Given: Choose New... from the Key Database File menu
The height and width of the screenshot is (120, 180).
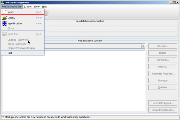Looking at the screenshot, I should [22, 12].
